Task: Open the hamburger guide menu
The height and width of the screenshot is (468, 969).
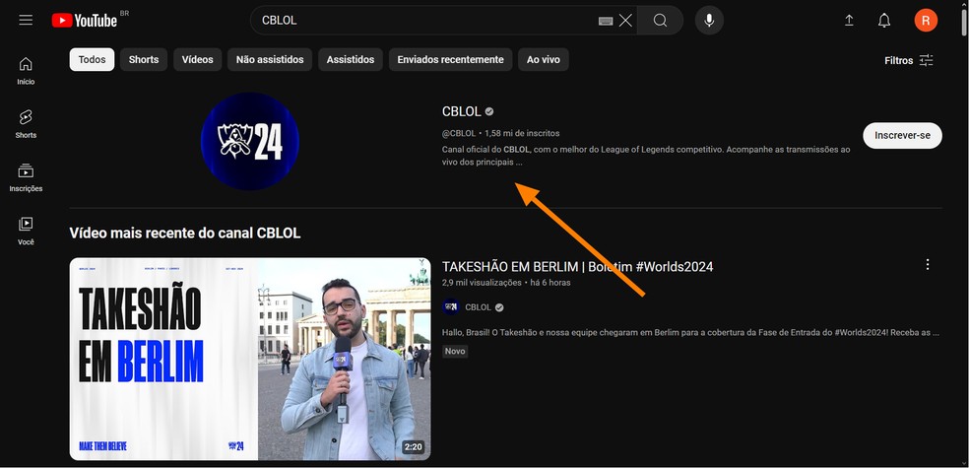Action: click(26, 21)
